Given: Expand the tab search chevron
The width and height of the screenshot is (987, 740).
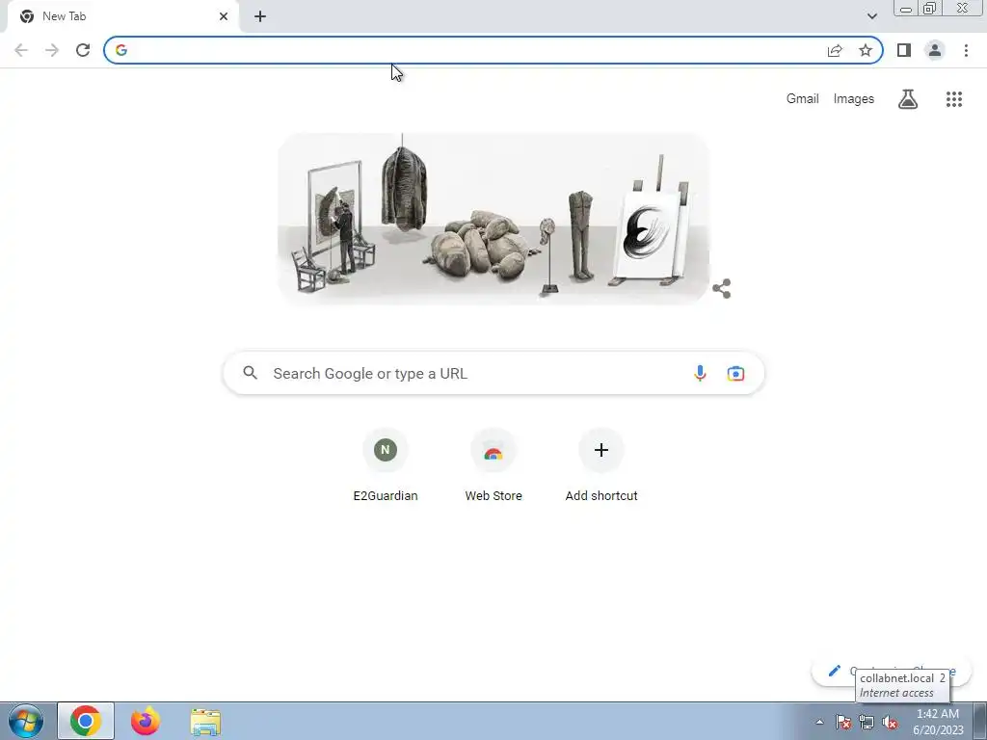Looking at the screenshot, I should point(871,16).
